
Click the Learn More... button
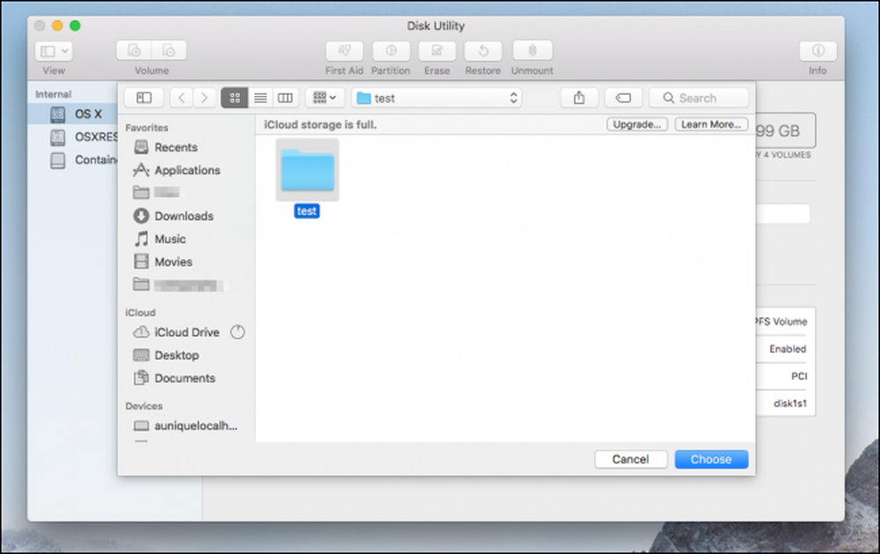pyautogui.click(x=711, y=125)
